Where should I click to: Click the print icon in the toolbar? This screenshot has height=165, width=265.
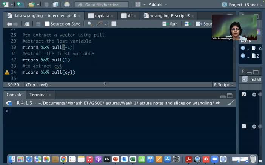coord(67,5)
